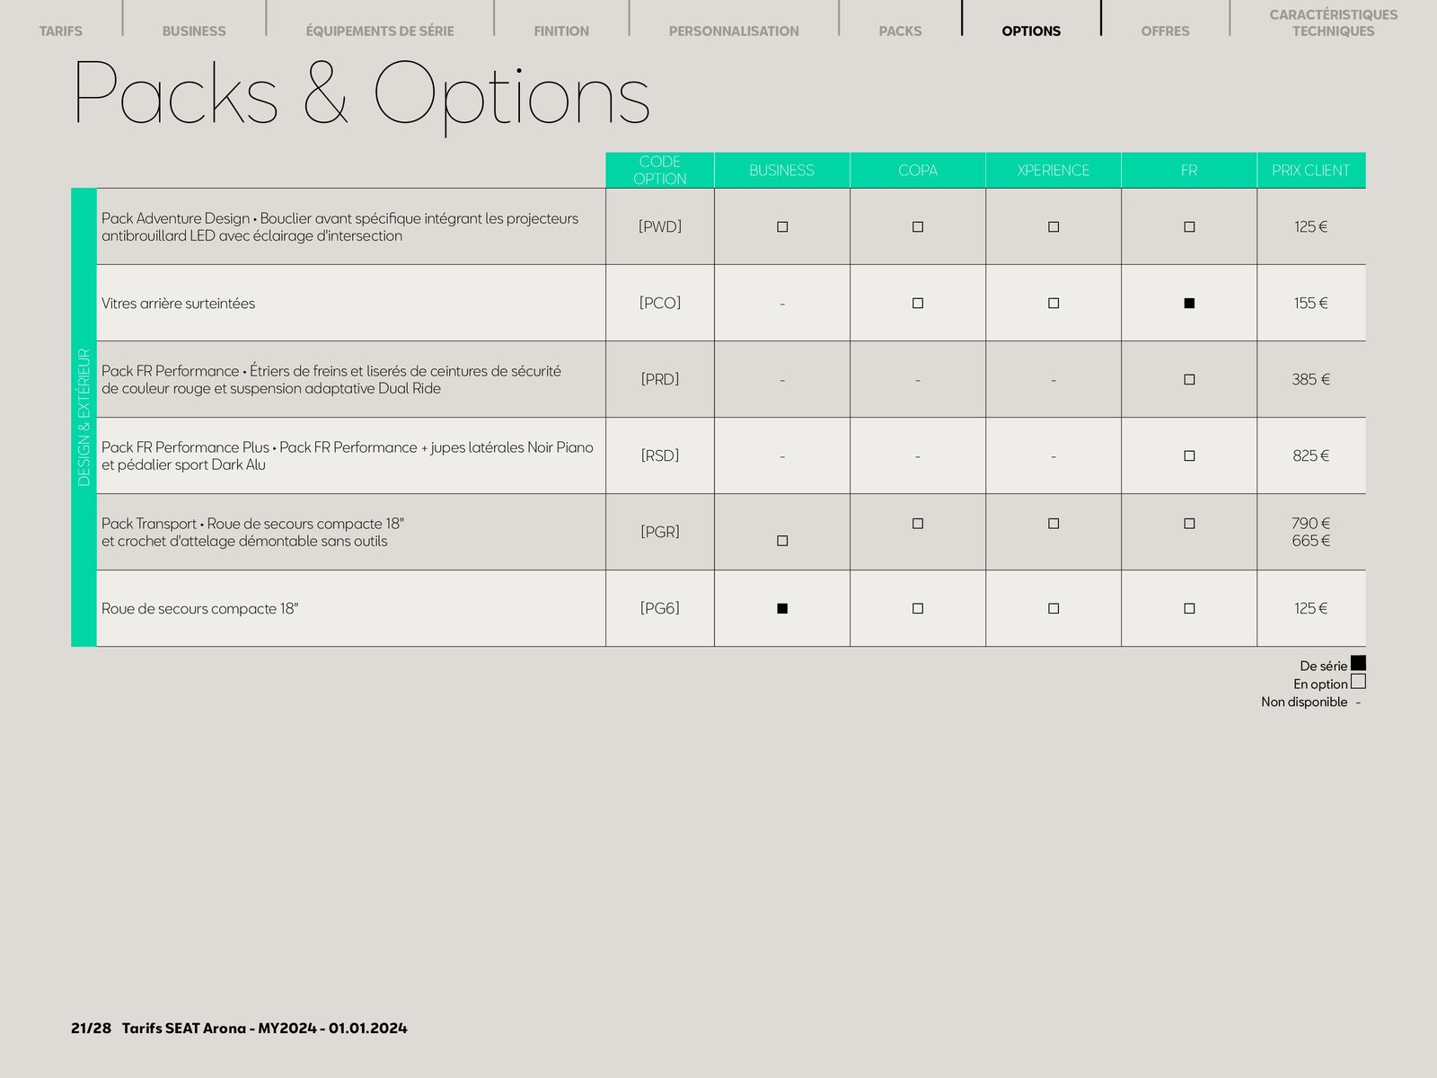Click the DESIGN & EXTÉRIEUR vertical label

84,418
